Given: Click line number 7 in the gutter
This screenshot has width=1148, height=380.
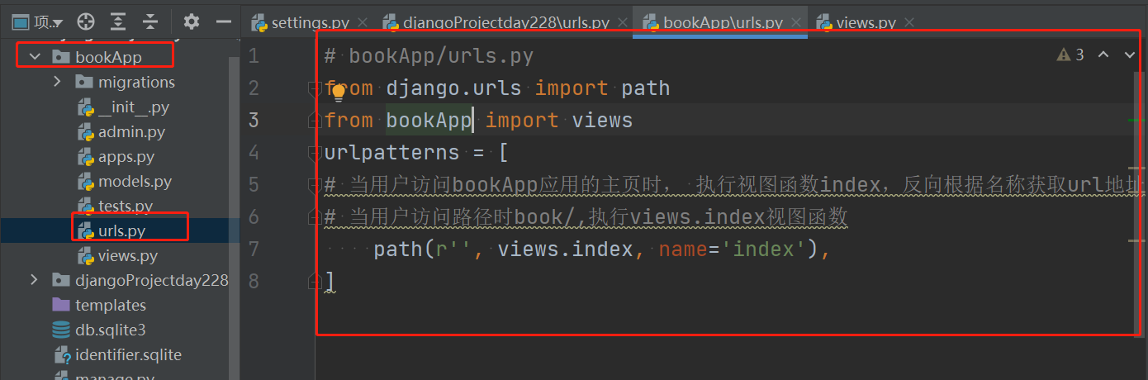Looking at the screenshot, I should 254,249.
